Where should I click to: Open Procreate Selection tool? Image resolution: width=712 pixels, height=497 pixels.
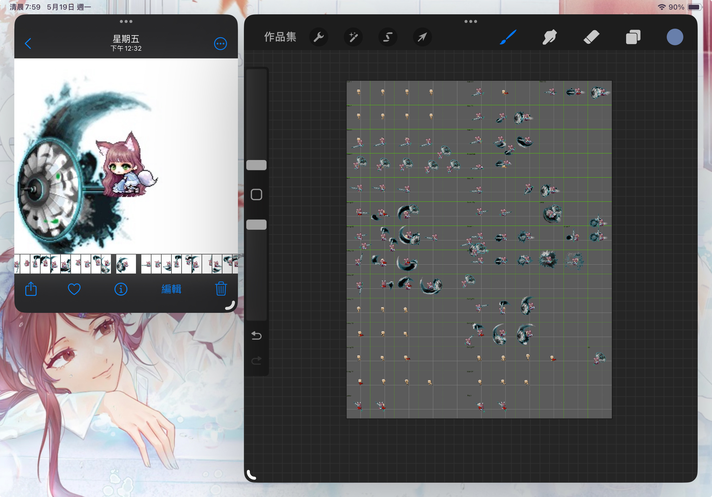click(388, 37)
